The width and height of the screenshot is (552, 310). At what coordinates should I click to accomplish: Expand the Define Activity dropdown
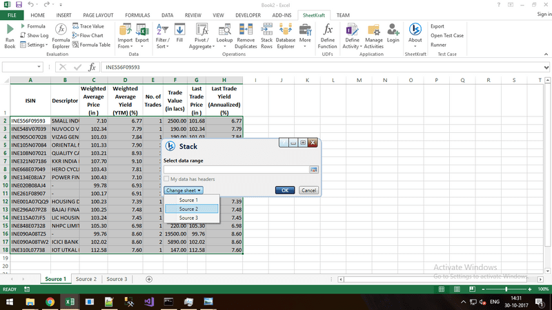click(352, 37)
